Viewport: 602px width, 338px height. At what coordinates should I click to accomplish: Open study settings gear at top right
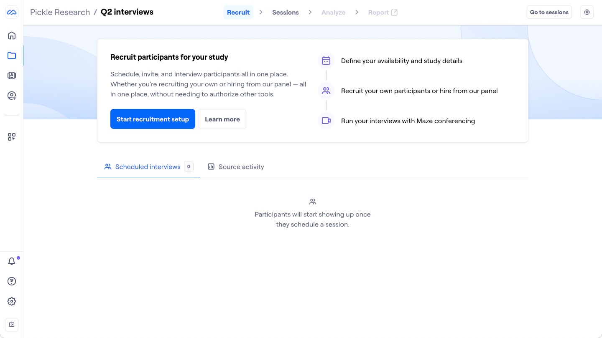click(587, 13)
